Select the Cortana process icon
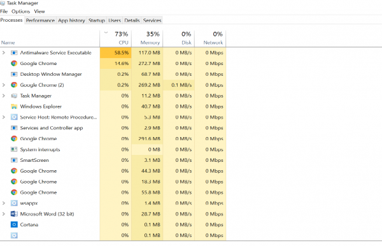 coord(14,224)
